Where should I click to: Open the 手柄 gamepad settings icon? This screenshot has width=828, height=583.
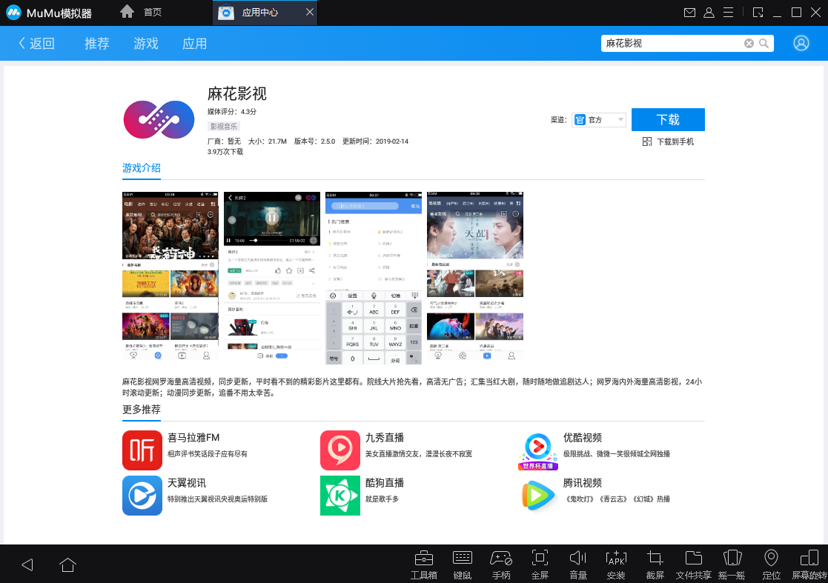(501, 559)
